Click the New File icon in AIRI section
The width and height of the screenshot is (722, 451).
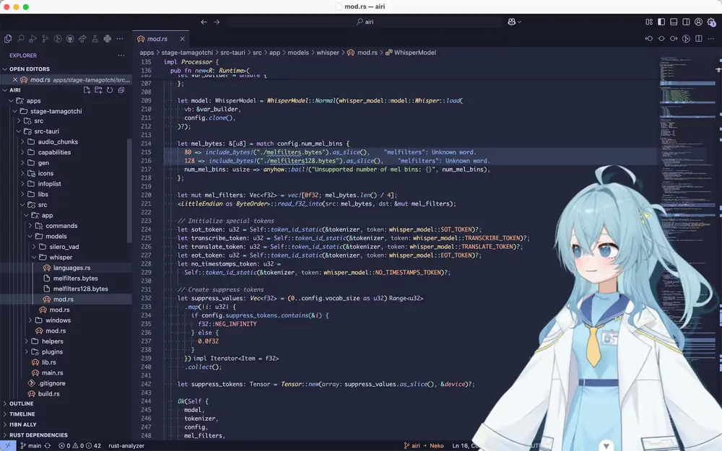tap(87, 90)
